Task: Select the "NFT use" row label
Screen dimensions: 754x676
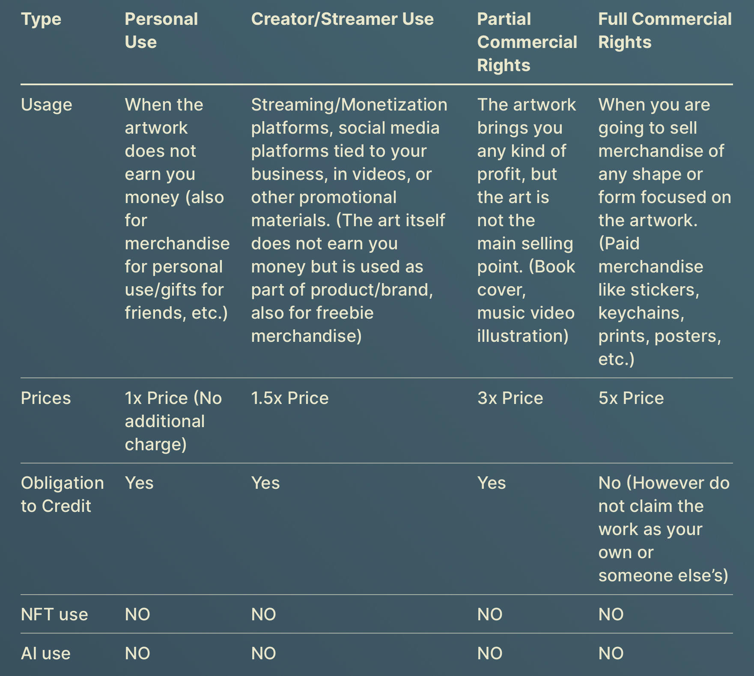Action: (54, 615)
